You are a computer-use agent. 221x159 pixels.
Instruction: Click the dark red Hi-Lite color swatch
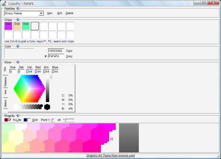pyautogui.click(x=6, y=120)
